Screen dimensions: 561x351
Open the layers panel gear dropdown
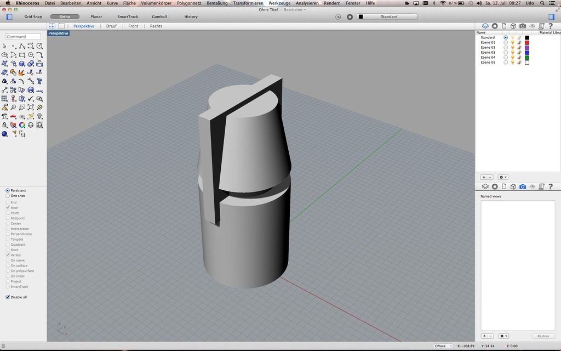tap(503, 177)
